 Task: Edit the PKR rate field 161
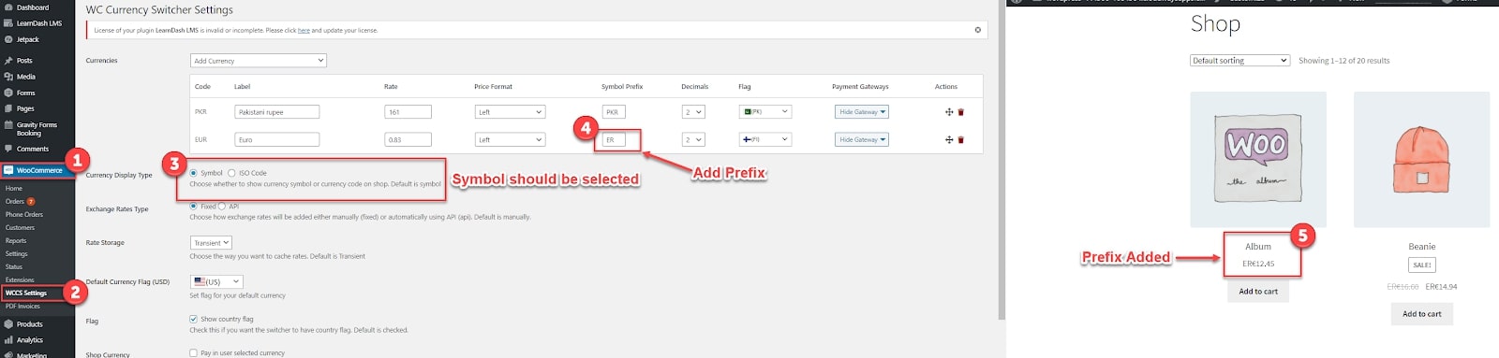pyautogui.click(x=408, y=112)
